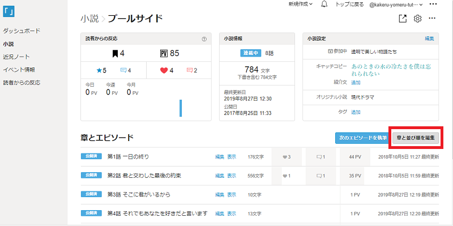Viewport: 453px width, 226px height.
Task: Click 公開済 badge on 第1話 row
Action: pyautogui.click(x=91, y=156)
